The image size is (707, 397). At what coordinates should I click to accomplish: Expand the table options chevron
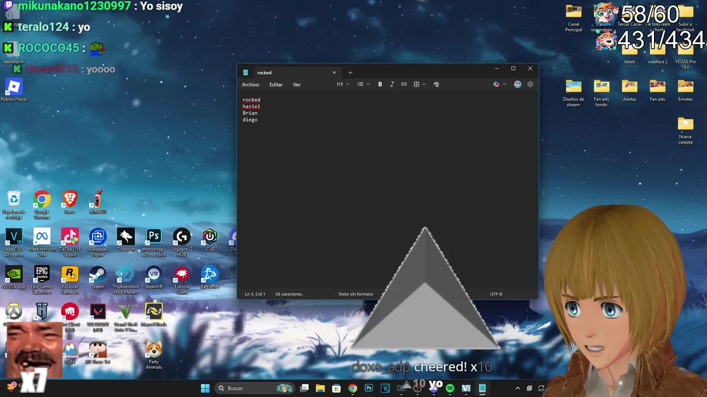424,84
